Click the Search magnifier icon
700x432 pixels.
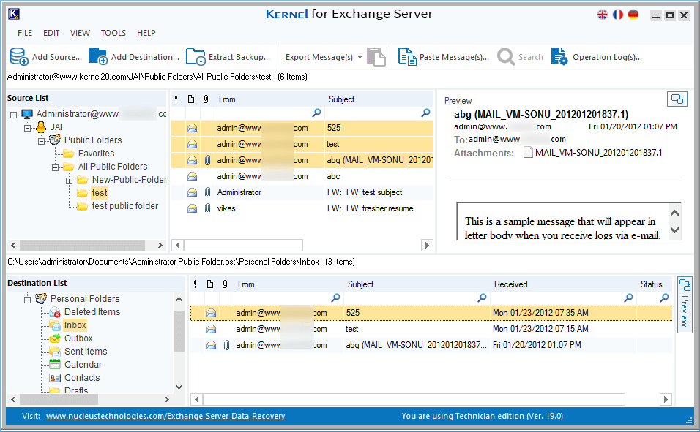click(x=506, y=56)
